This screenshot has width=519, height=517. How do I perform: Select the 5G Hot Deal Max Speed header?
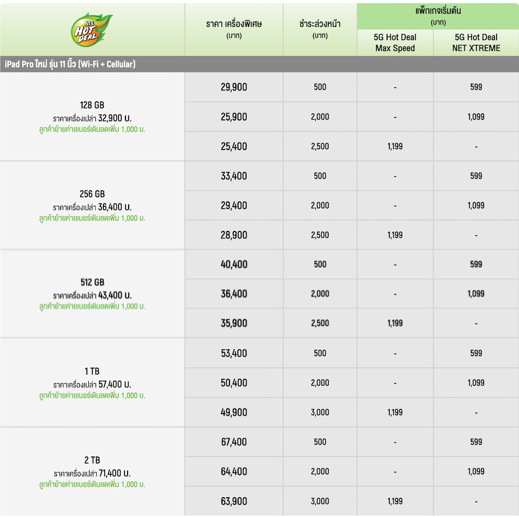click(x=395, y=42)
